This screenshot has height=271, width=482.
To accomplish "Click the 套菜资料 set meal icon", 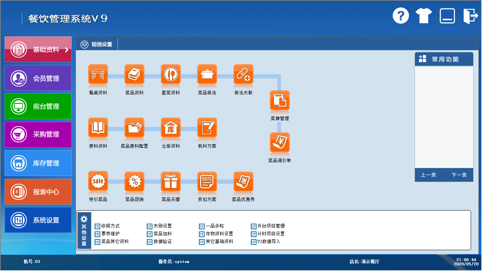I will point(171,75).
